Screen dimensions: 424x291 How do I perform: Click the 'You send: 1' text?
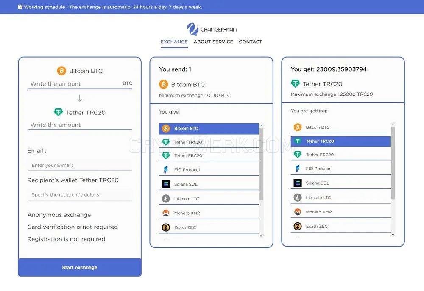click(175, 69)
